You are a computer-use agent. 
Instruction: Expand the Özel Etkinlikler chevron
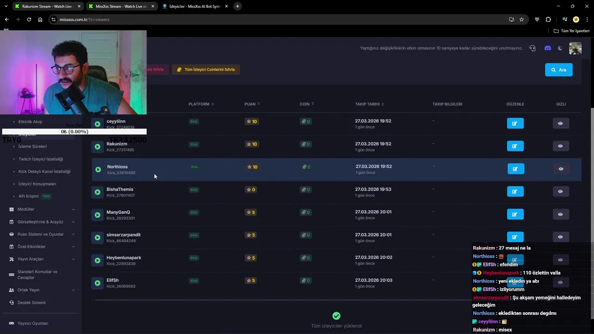tap(73, 247)
